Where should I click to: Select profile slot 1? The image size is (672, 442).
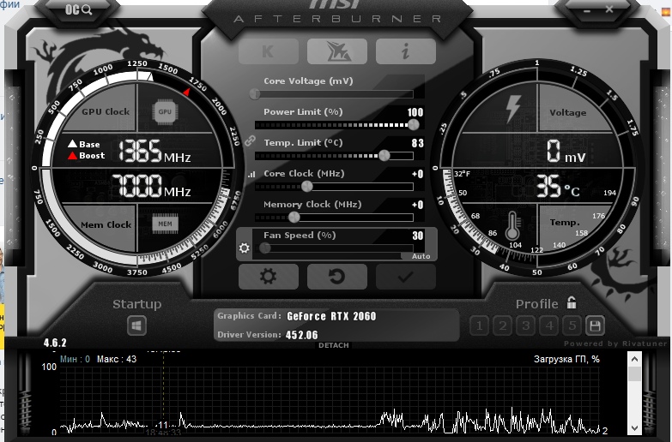click(x=479, y=326)
